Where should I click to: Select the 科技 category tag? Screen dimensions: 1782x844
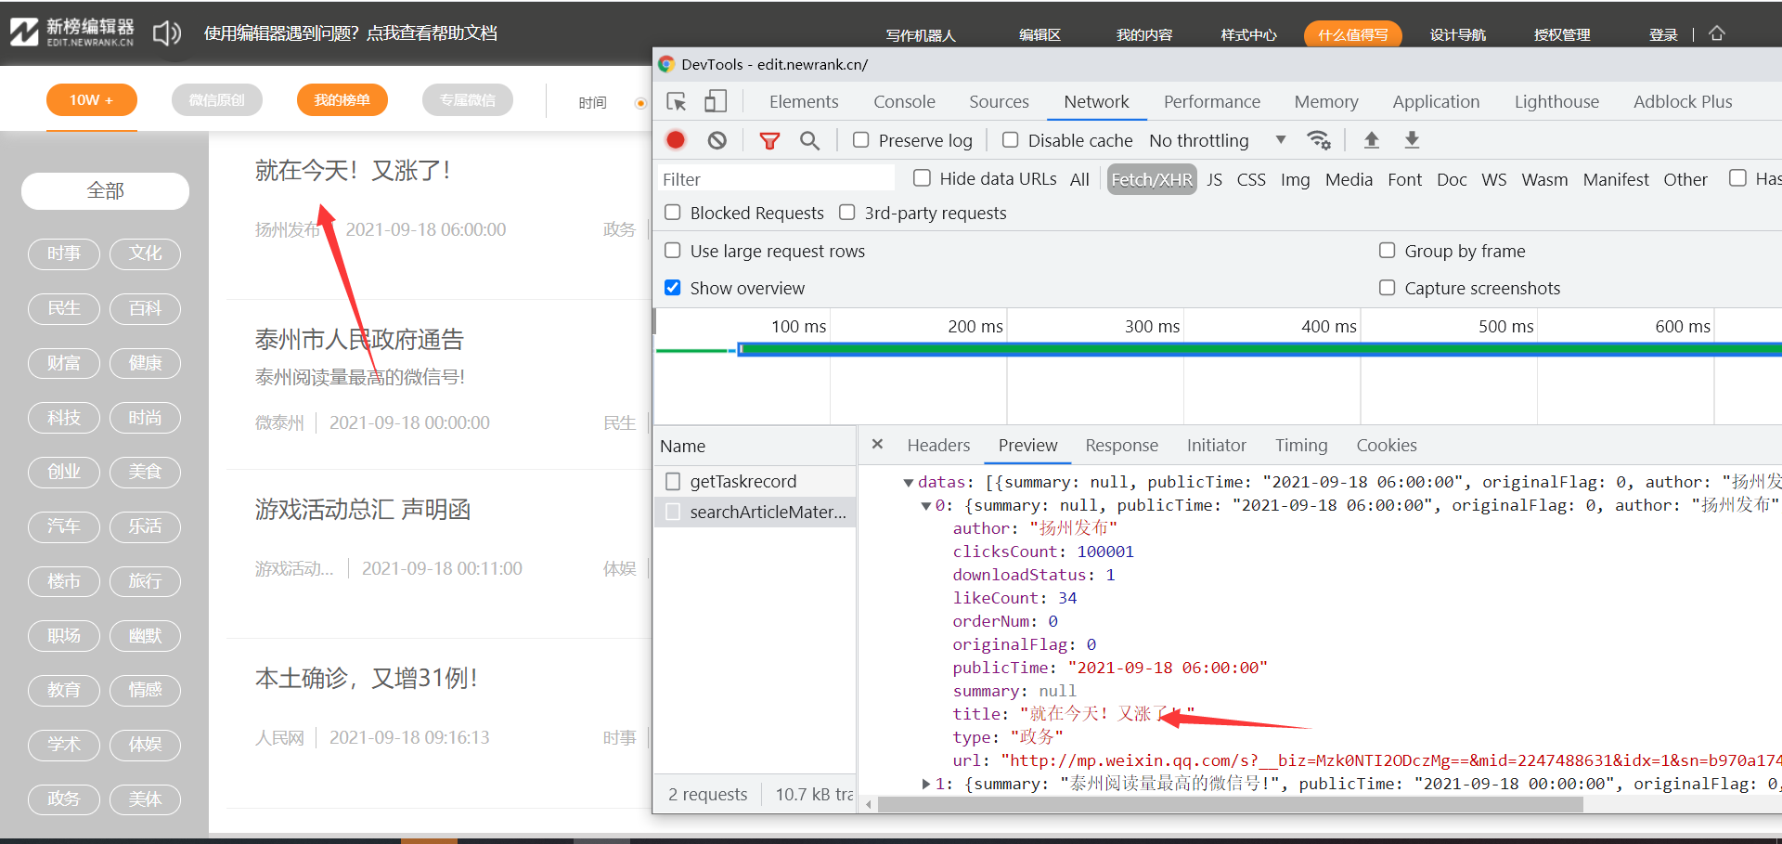pos(63,417)
